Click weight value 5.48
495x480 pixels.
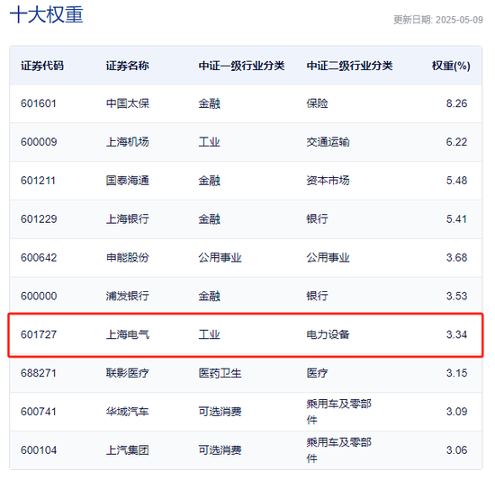(x=456, y=181)
